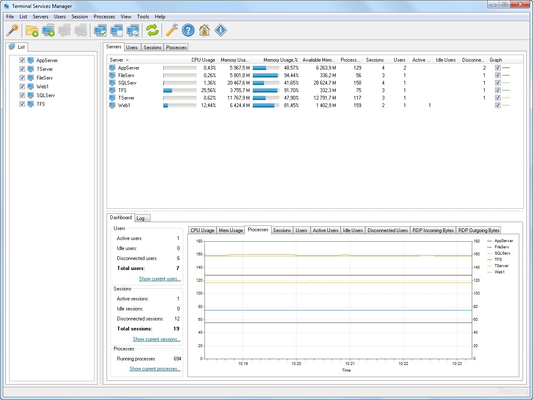Click the magic wand wizard icon

tap(13, 30)
